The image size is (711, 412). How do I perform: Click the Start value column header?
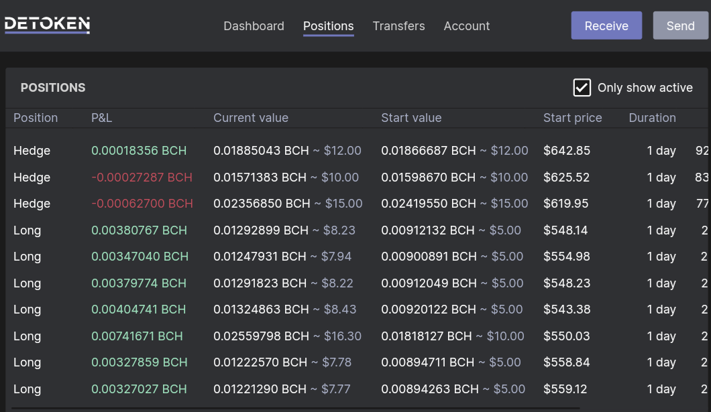(411, 118)
